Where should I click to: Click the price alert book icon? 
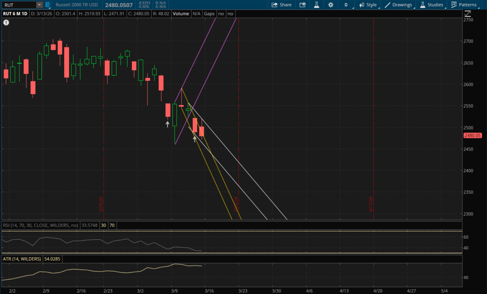pyautogui.click(x=303, y=5)
